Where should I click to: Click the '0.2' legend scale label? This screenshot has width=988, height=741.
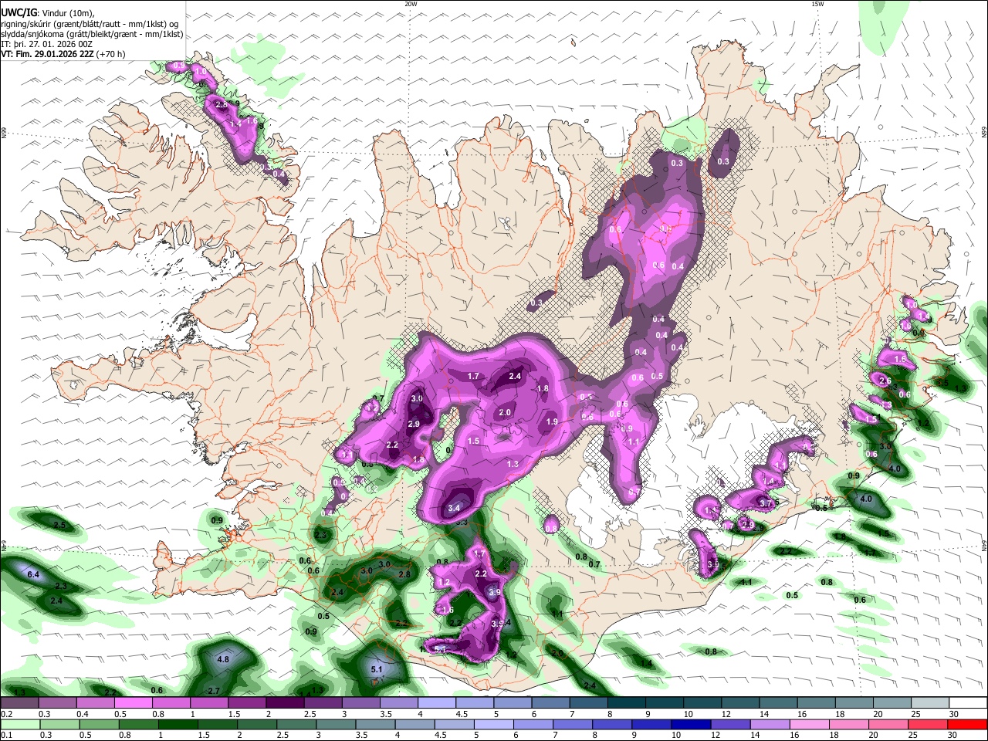pyautogui.click(x=5, y=714)
